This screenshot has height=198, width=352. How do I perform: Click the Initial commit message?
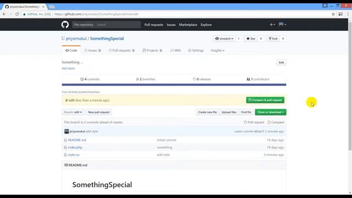(167, 140)
